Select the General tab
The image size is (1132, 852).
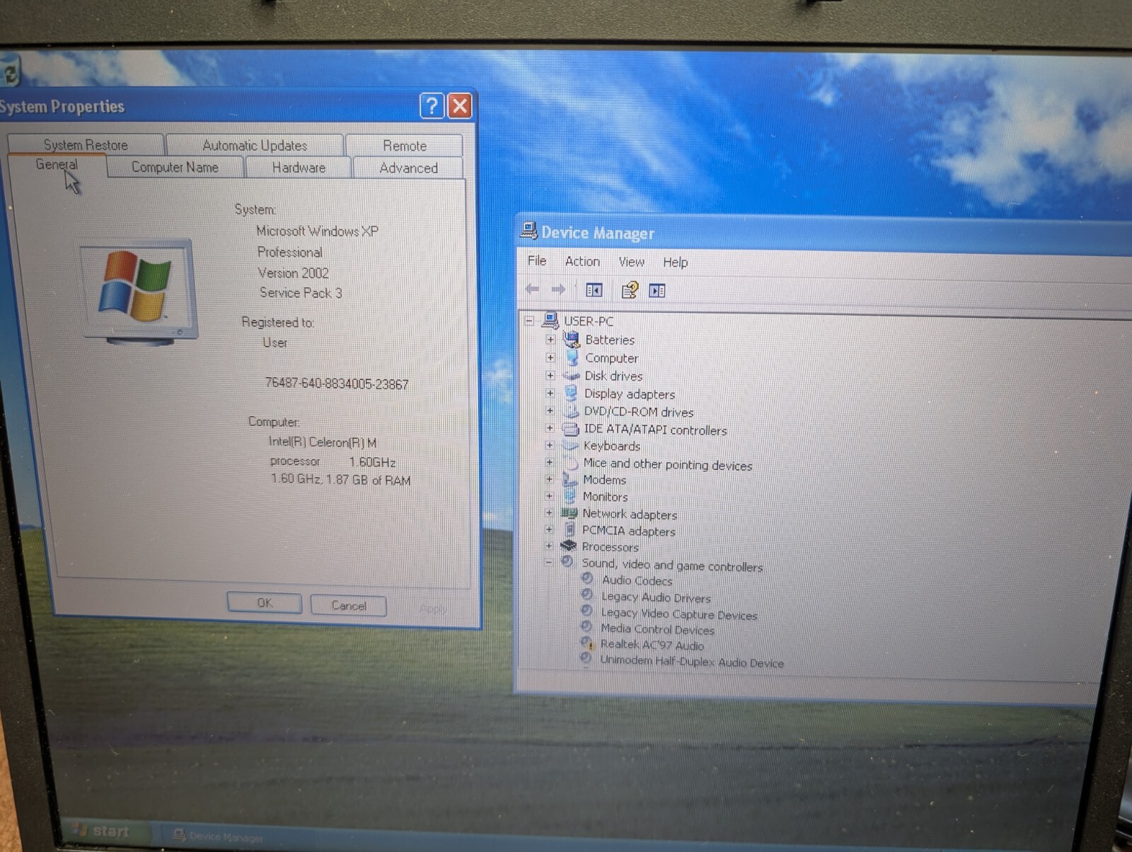tap(57, 164)
